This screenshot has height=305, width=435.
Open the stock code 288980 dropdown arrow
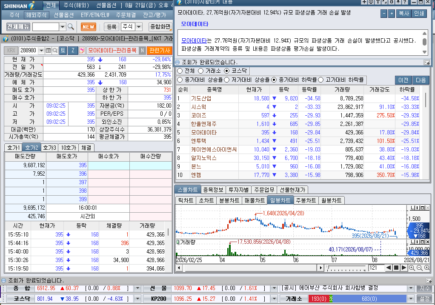pos(42,51)
